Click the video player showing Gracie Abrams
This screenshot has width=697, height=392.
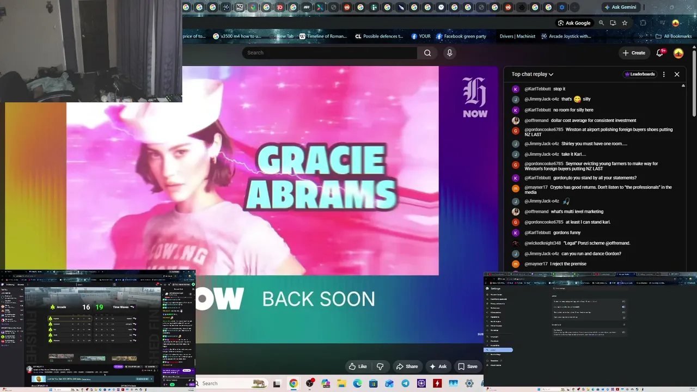(252, 171)
